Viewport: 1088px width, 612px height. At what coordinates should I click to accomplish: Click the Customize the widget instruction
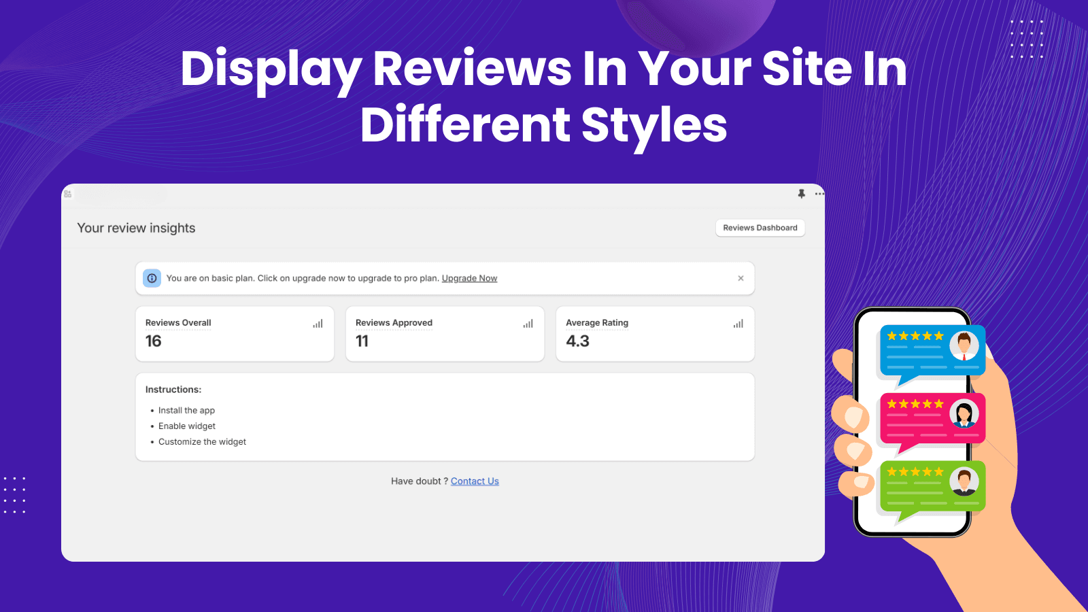(202, 441)
